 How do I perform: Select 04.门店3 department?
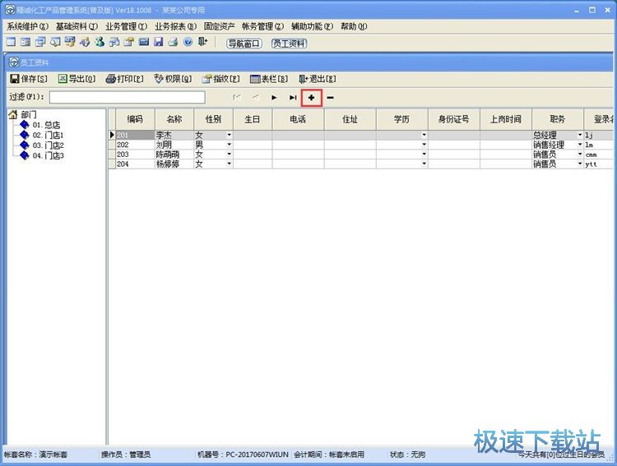click(48, 155)
